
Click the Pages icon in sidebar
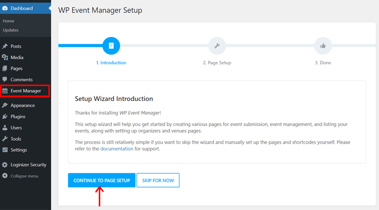click(x=5, y=69)
